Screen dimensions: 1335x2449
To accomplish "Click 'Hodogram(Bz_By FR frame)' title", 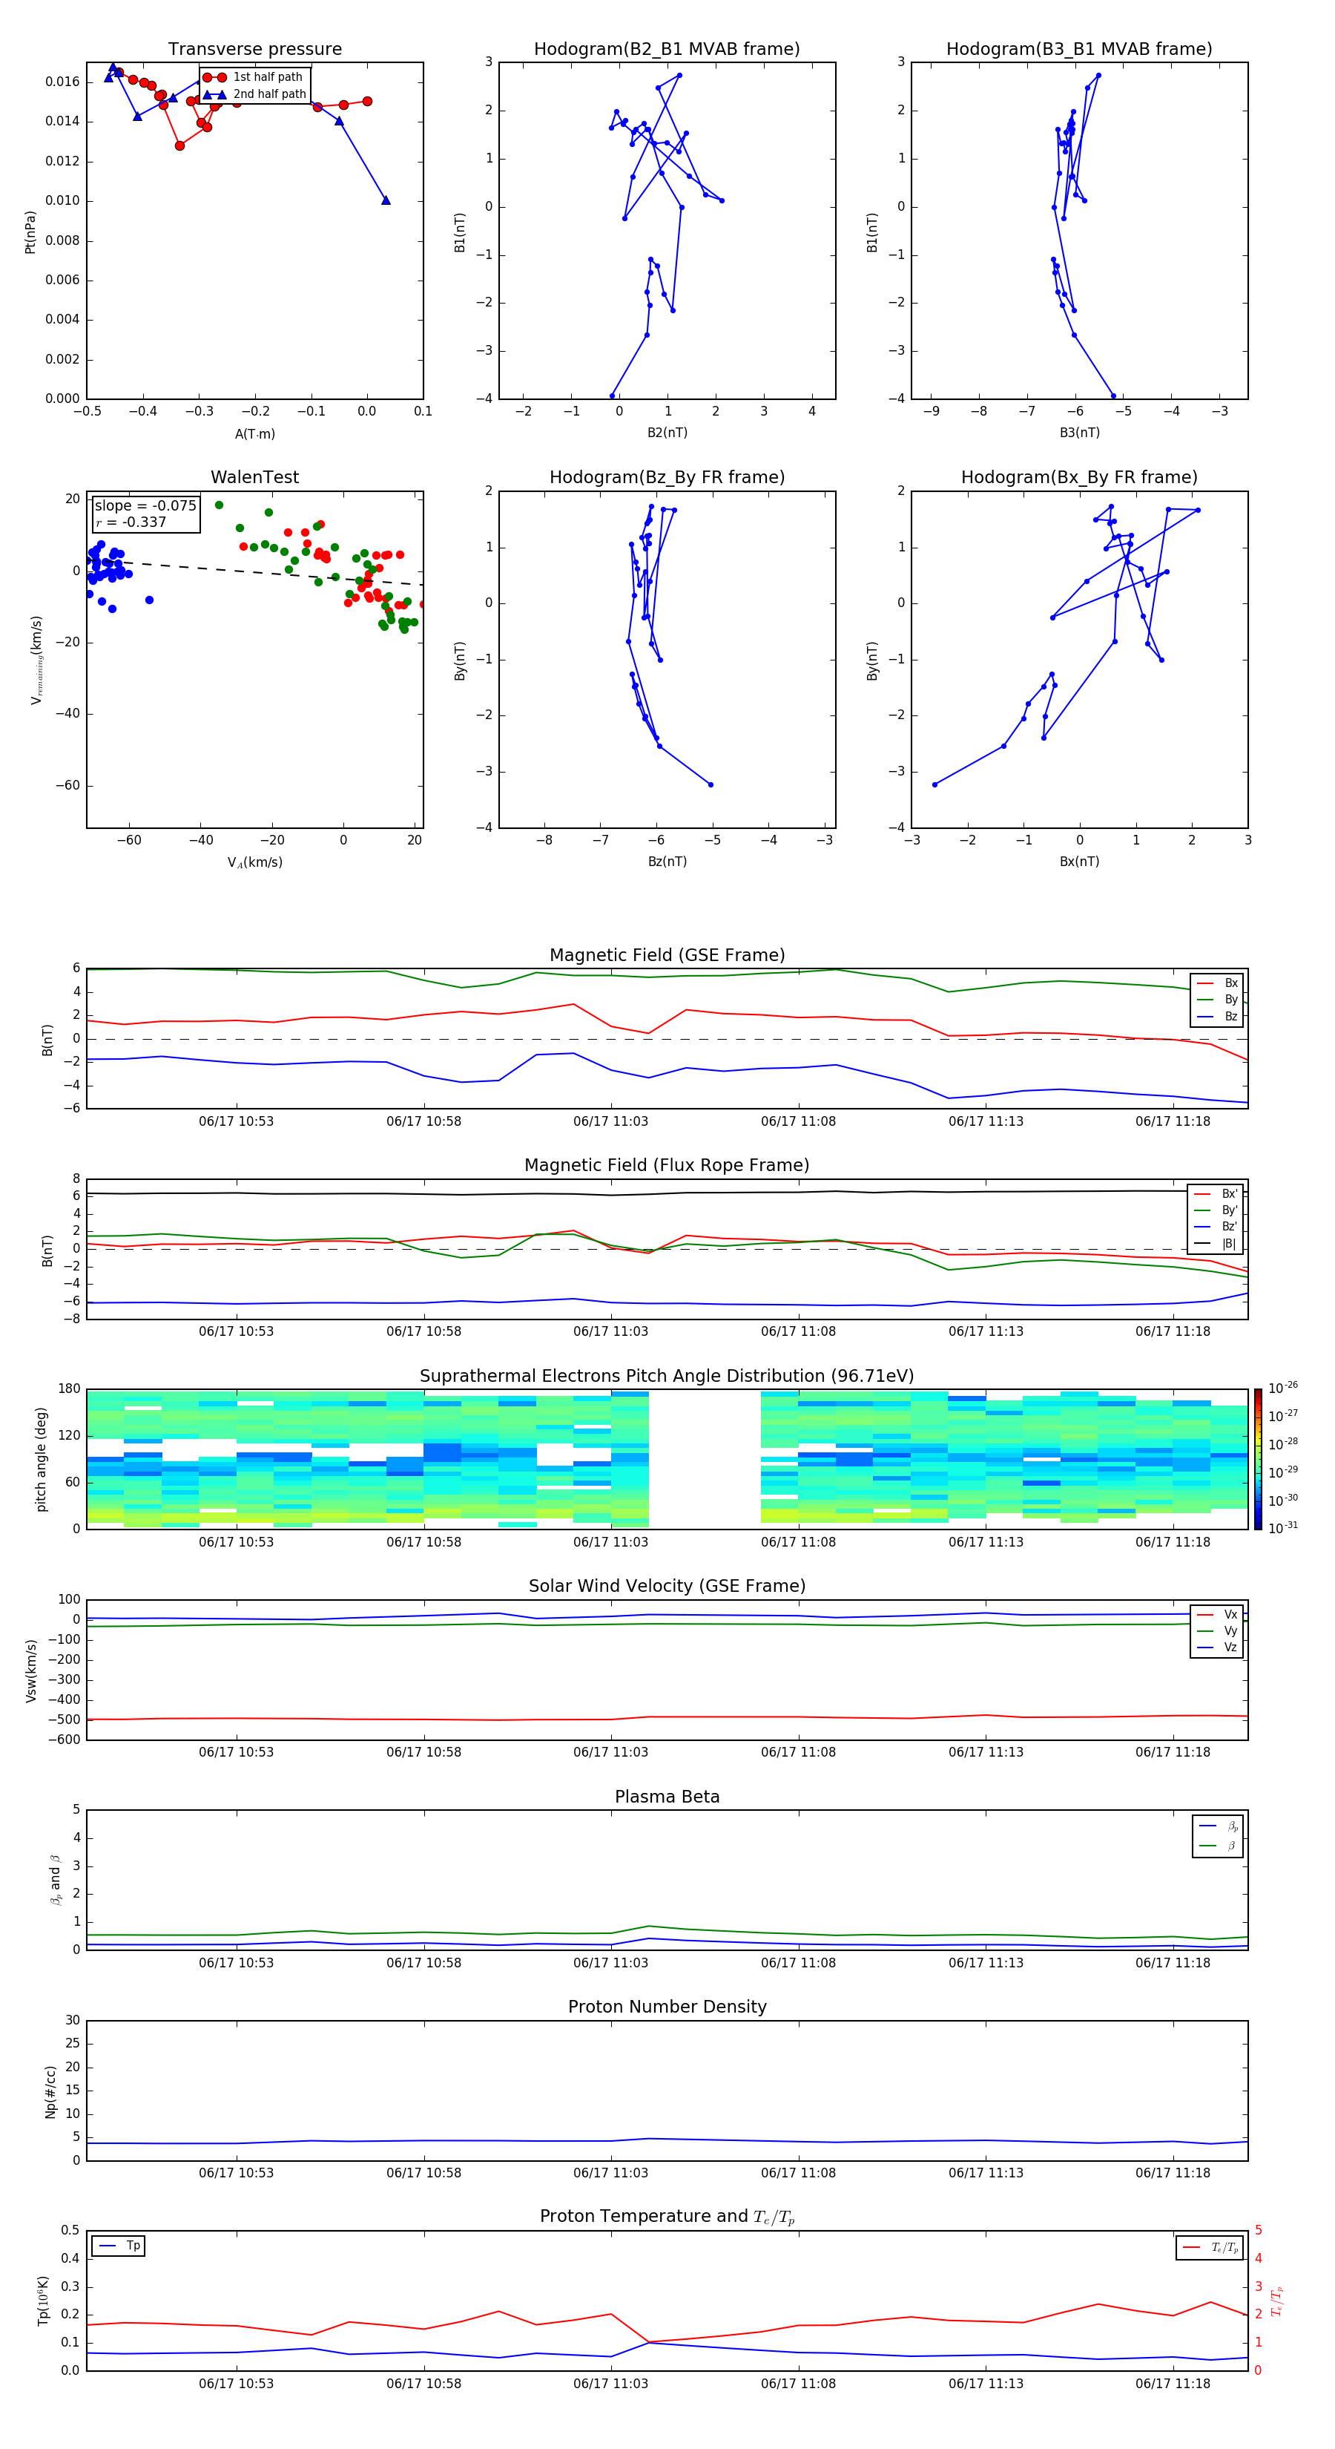I will coord(667,477).
